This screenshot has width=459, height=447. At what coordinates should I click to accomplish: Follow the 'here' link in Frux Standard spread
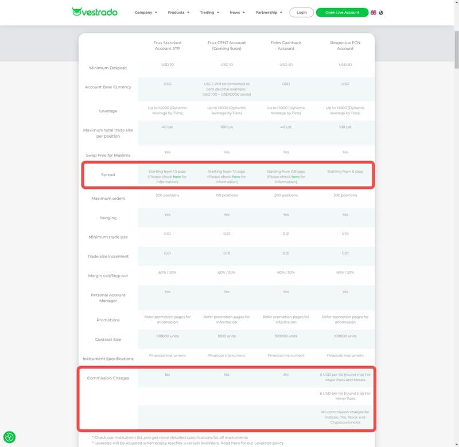[x=177, y=177]
